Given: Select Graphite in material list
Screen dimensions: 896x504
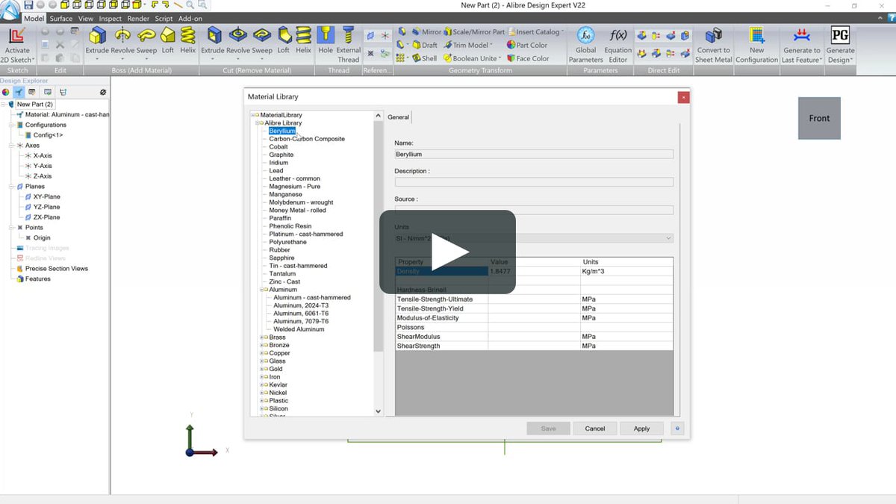Looking at the screenshot, I should 281,155.
